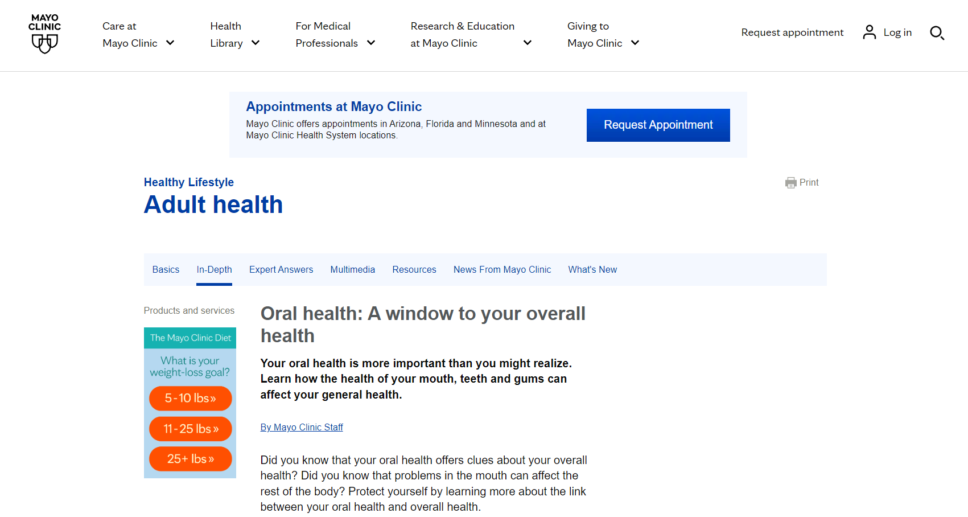Screen dimensions: 968x517
Task: Choose the 25+ lbs goal button
Action: click(191, 459)
